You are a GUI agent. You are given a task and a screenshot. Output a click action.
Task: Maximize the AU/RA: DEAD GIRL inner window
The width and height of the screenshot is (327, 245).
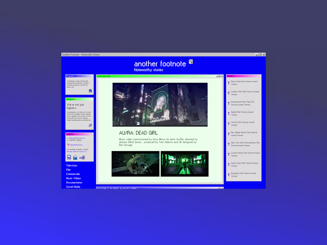coord(220,76)
